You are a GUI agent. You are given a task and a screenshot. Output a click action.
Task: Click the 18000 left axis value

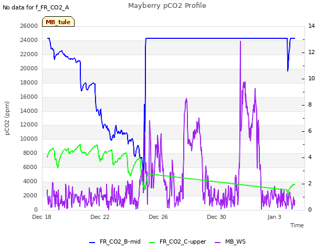coord(29,82)
